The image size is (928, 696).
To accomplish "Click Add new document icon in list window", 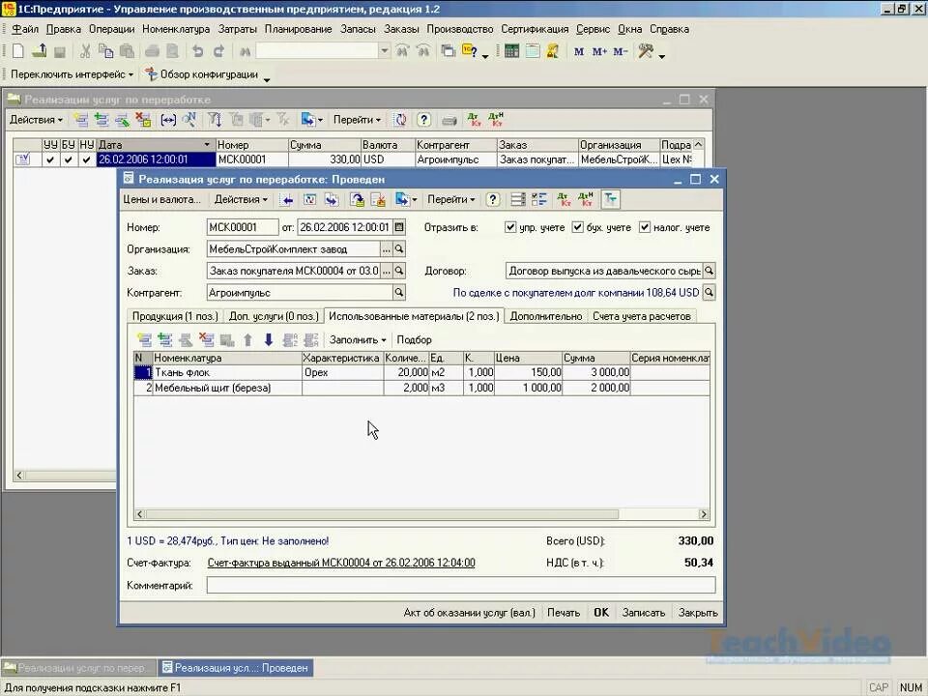I will point(80,120).
